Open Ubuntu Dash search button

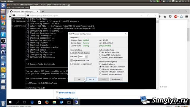[x=3, y=5]
